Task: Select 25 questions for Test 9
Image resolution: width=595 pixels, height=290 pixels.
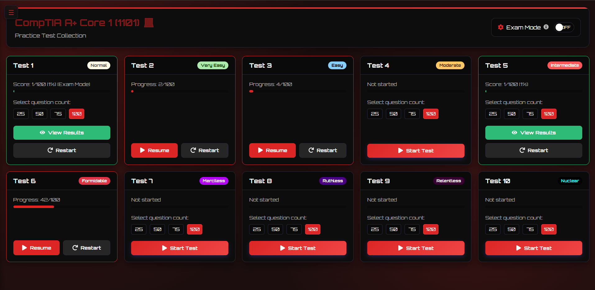Action: point(375,229)
